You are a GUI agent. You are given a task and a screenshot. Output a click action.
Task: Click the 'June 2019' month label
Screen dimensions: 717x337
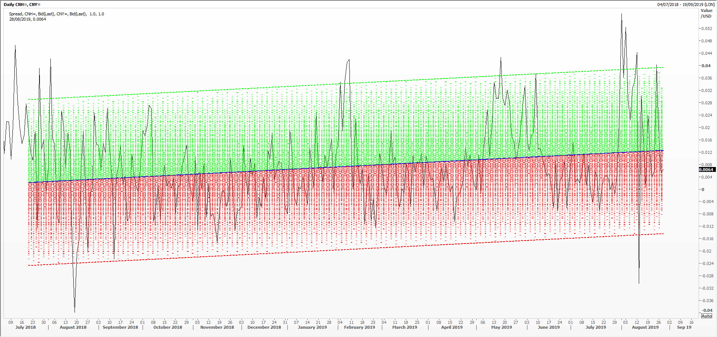click(x=549, y=327)
